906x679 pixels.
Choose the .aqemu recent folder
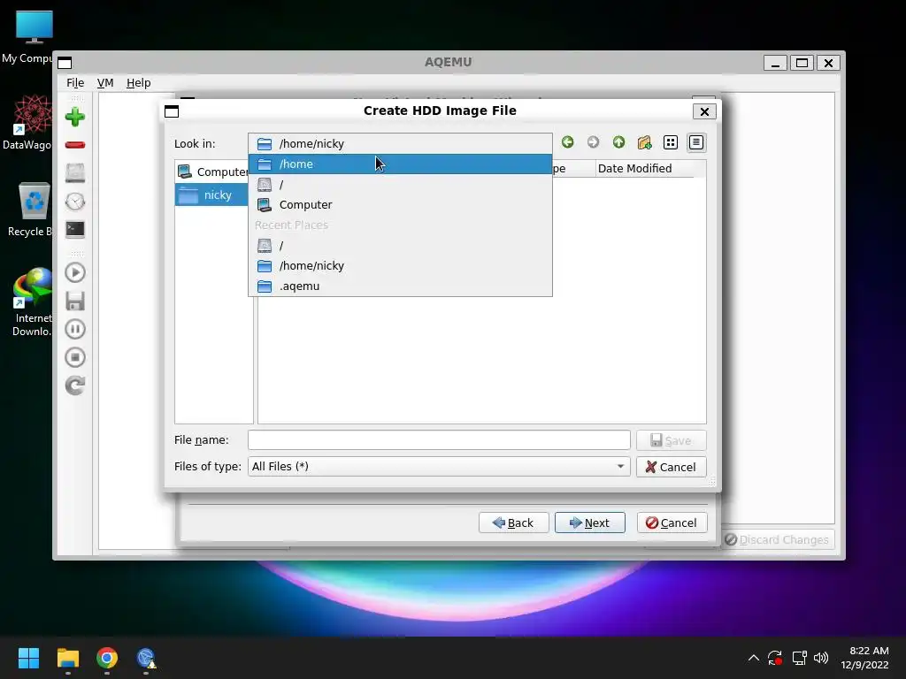coord(400,286)
